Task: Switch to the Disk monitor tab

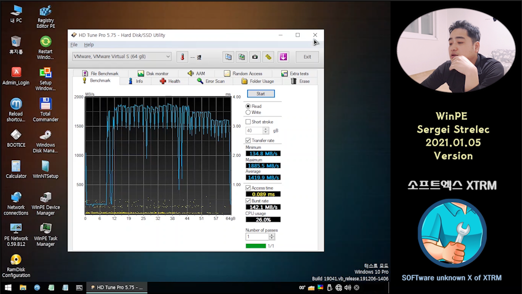Action: point(153,73)
